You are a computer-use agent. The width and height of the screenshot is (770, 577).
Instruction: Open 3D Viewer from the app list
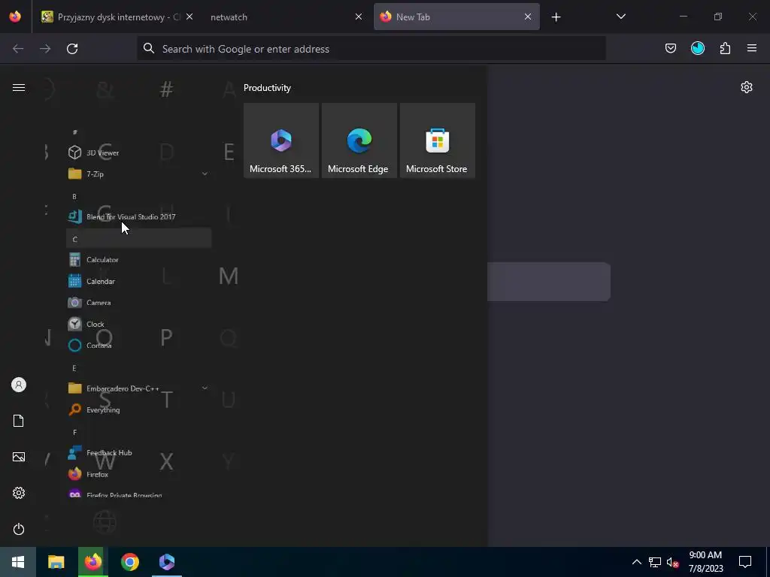tap(138, 153)
